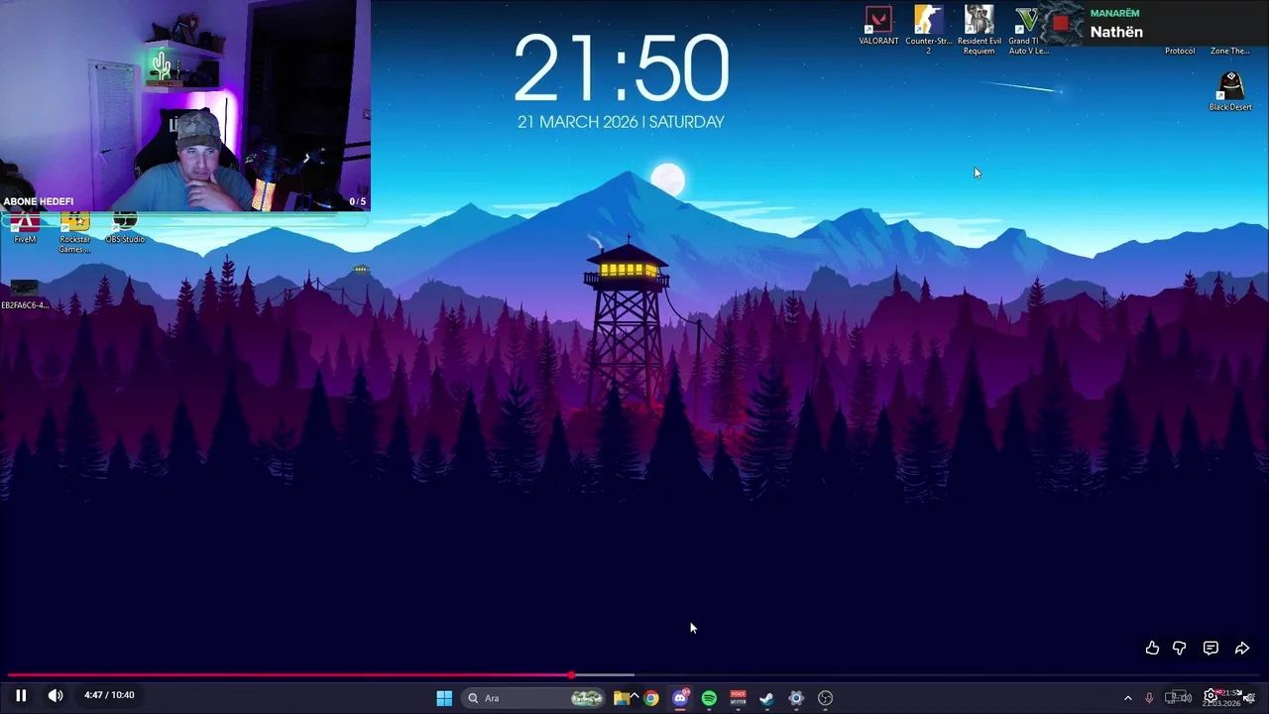Select the Black Desert desktop shortcut

[1230, 92]
